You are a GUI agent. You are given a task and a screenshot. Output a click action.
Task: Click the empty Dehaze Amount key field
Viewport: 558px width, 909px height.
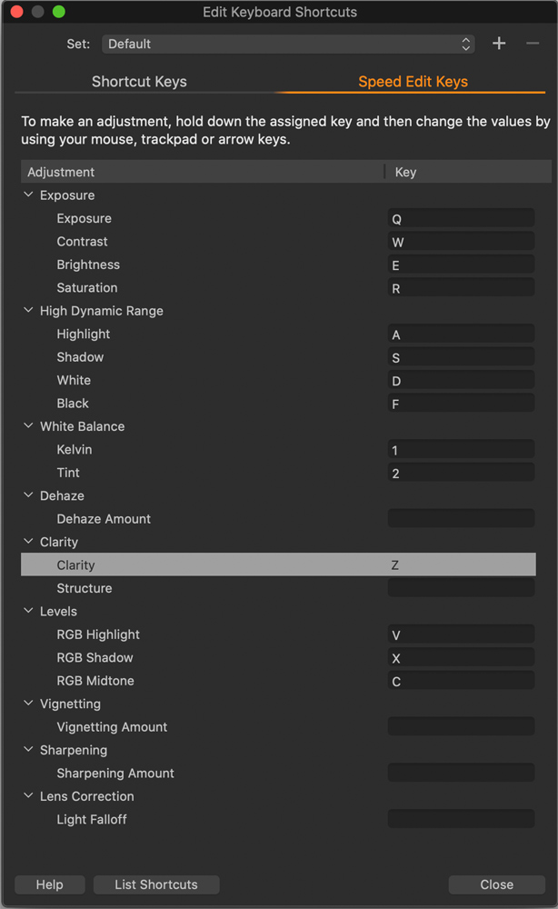tap(461, 519)
